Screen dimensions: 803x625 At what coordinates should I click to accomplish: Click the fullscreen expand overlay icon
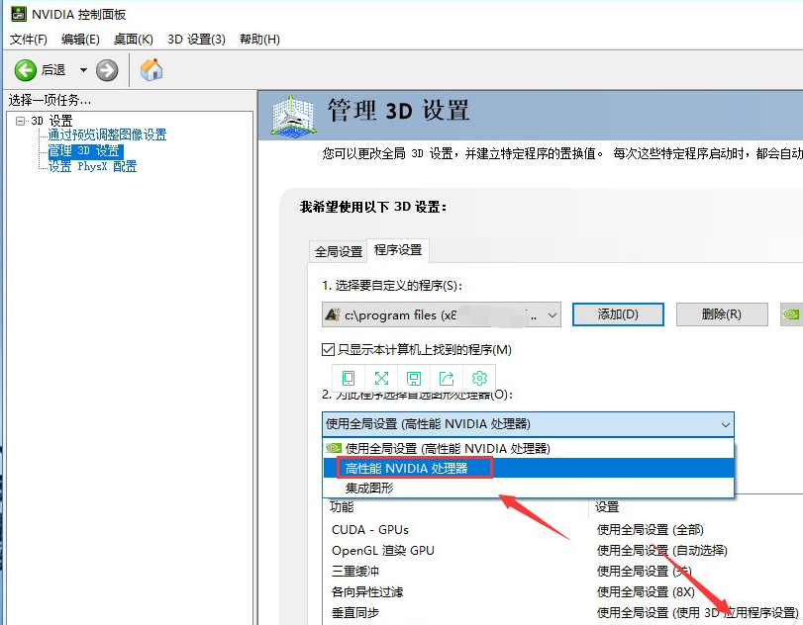(x=381, y=378)
